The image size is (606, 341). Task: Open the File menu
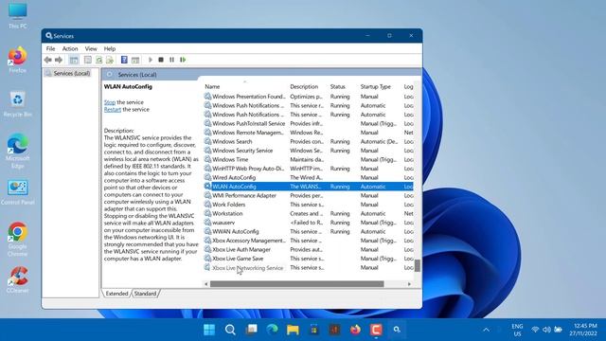click(x=50, y=48)
